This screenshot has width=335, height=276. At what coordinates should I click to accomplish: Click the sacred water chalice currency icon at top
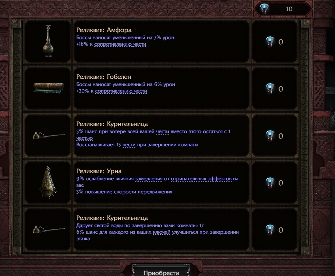coord(264,9)
